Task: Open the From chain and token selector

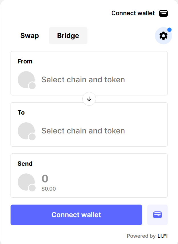Action: (x=83, y=79)
